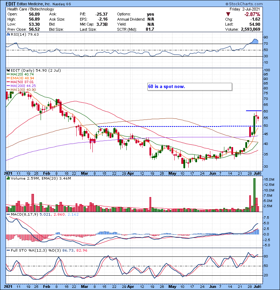Click the Volume value 2,593,069
The width and height of the screenshot is (280, 290).
click(251, 29)
